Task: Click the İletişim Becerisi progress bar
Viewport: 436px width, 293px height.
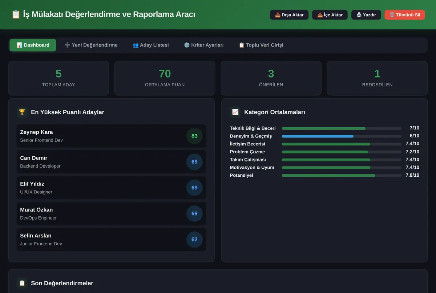Action: pyautogui.click(x=342, y=144)
